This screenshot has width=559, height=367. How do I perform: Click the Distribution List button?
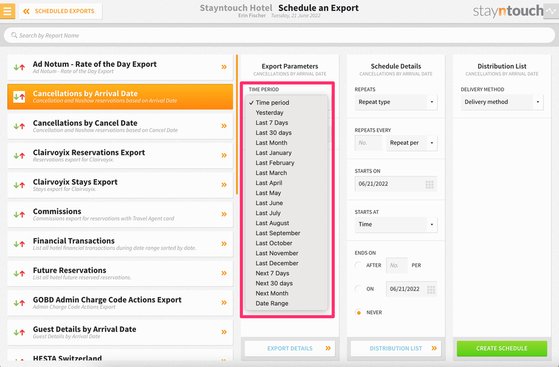click(x=396, y=348)
